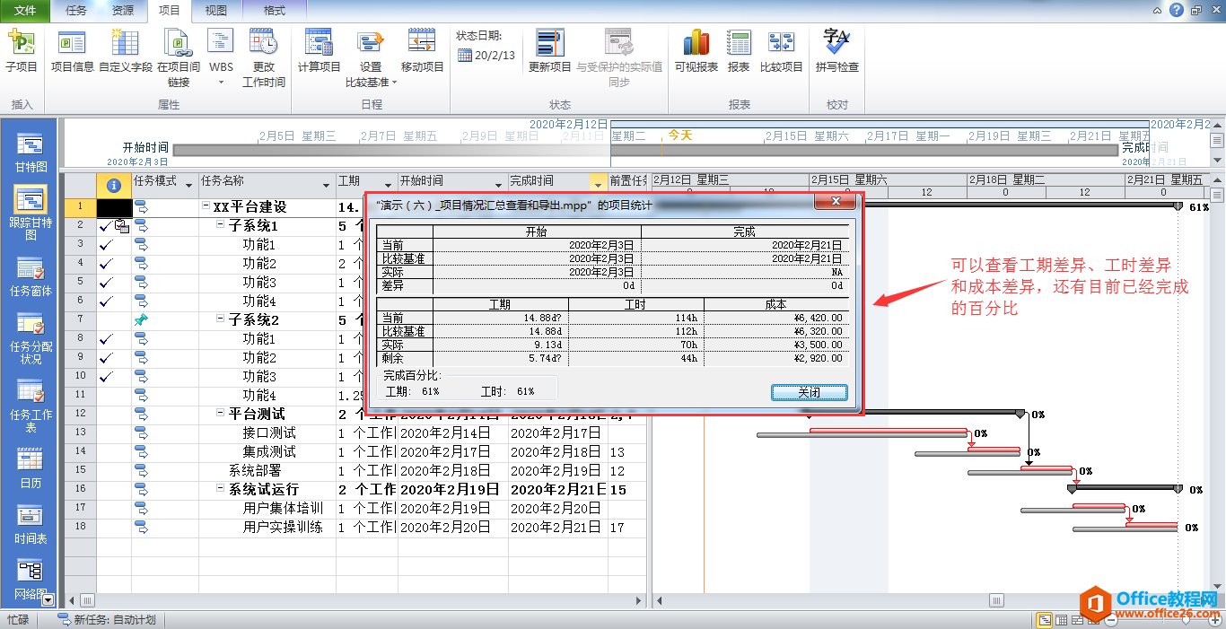Screen dimensions: 1226x629
Task: Click the 子项目 subproject icon
Action: click(x=22, y=50)
